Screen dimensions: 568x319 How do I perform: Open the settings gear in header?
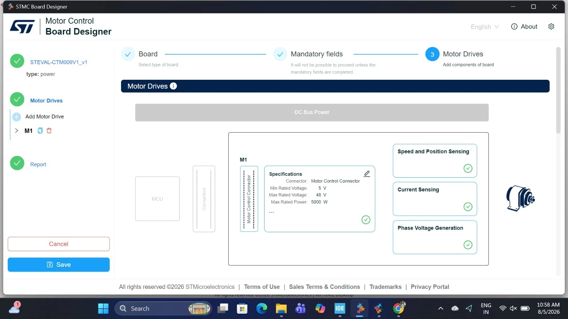[x=551, y=27]
